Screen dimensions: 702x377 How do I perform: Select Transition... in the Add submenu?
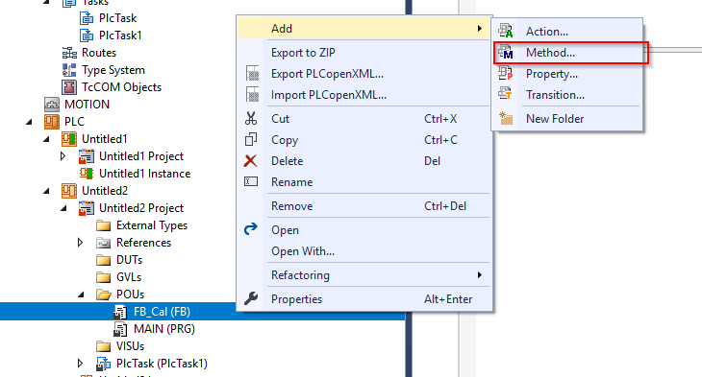pyautogui.click(x=568, y=95)
